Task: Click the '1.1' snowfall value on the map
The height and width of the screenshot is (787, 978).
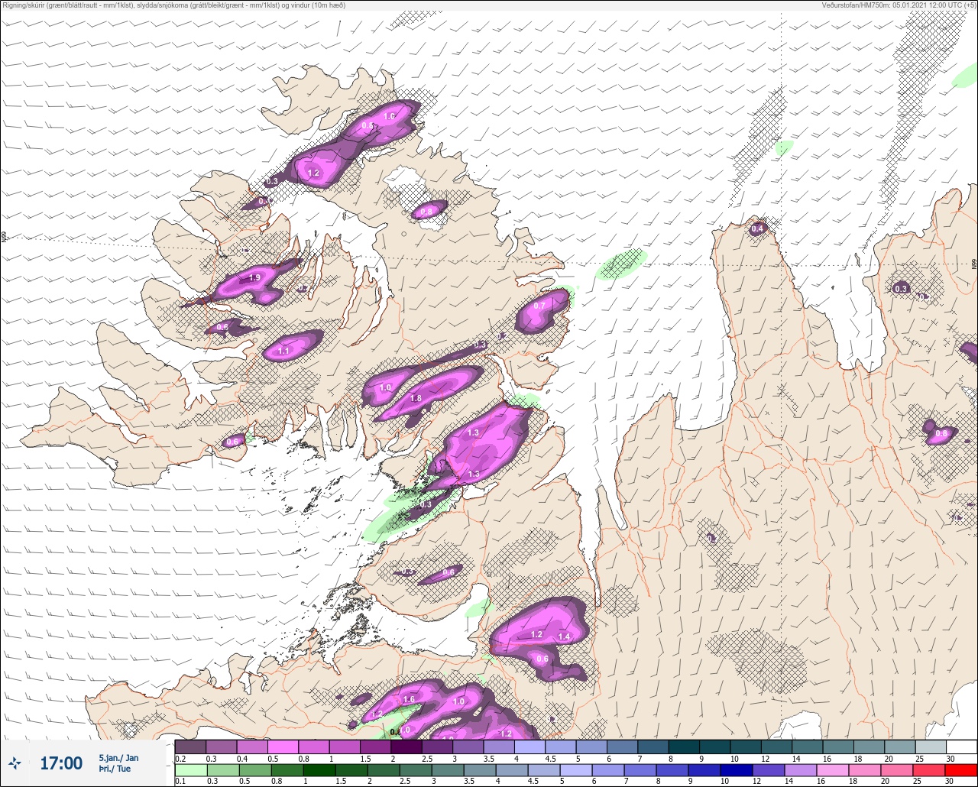Action: [x=283, y=351]
